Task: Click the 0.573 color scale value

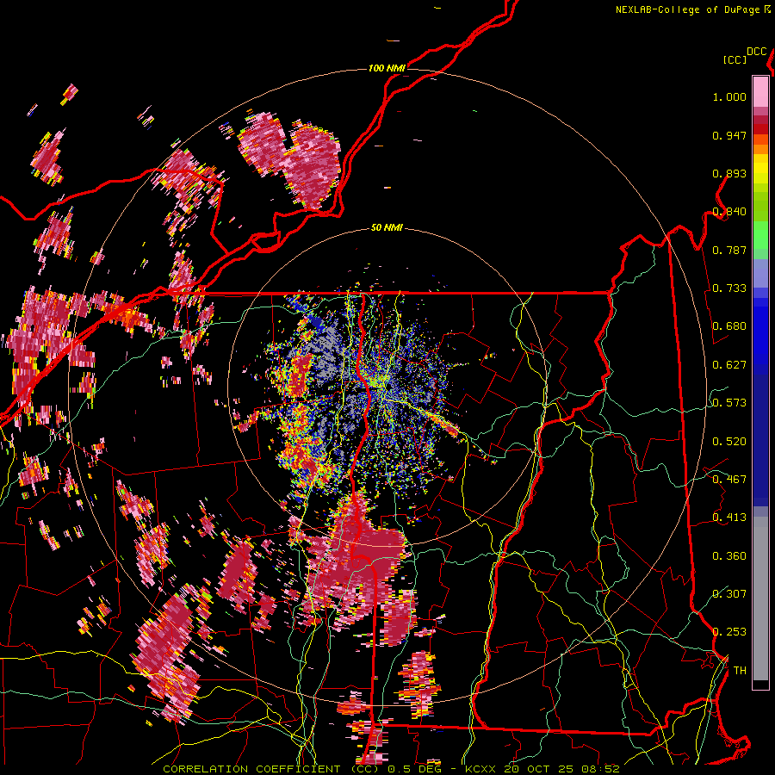Action: (x=729, y=403)
